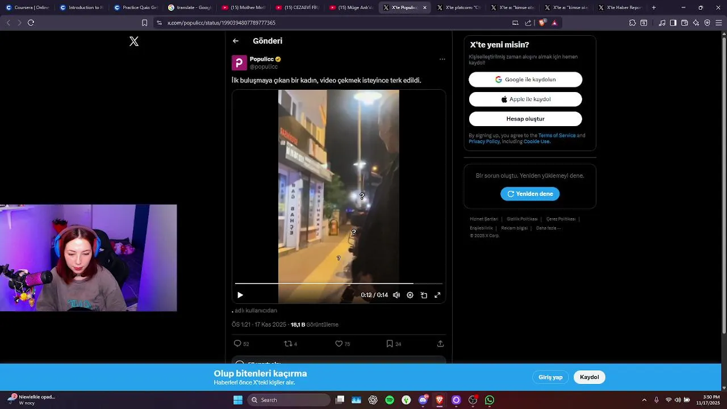Open the Cookie Use link
Screen dimensions: 727x409
537,141
